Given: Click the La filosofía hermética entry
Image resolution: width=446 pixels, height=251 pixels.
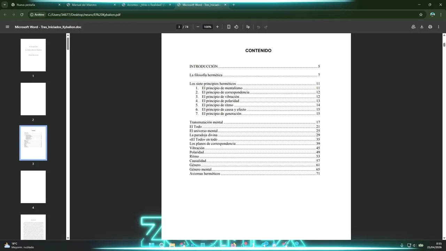Looking at the screenshot, I should pos(255,75).
